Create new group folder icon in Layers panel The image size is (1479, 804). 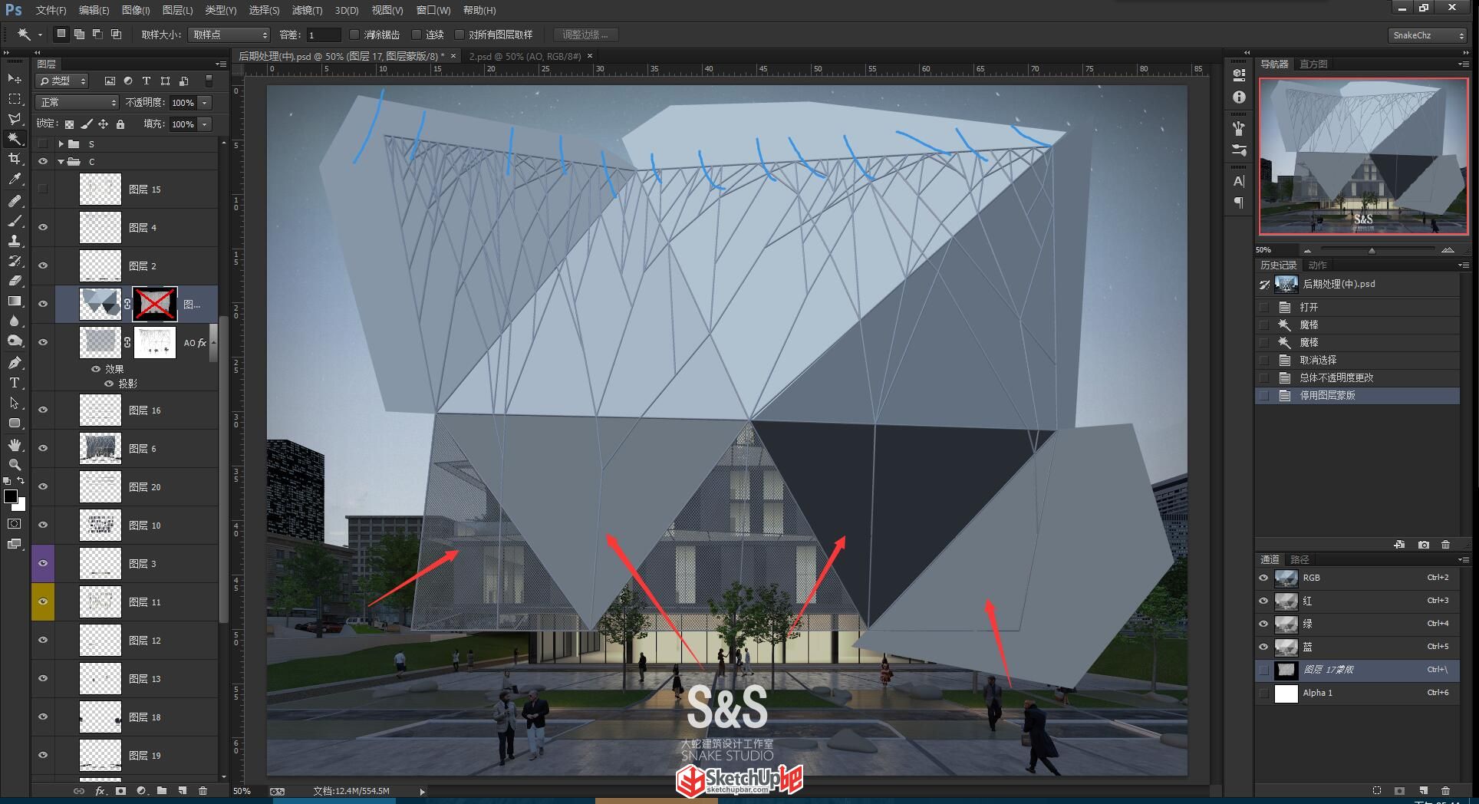coord(162,791)
